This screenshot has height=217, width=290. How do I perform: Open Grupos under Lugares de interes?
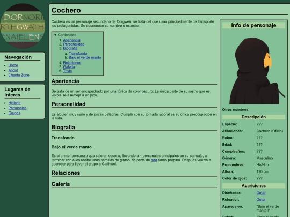point(15,113)
